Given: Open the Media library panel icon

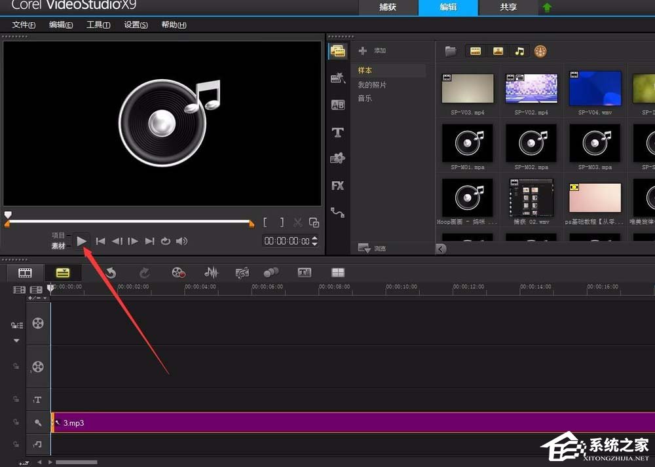Looking at the screenshot, I should coord(337,51).
